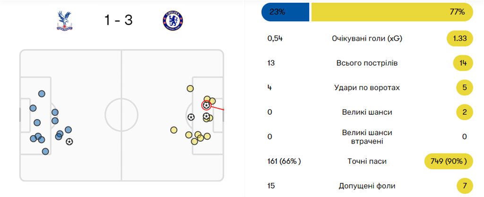This screenshot has width=484, height=197.
Task: Click the yellow 1.33 xG badge
Action: pyautogui.click(x=460, y=38)
